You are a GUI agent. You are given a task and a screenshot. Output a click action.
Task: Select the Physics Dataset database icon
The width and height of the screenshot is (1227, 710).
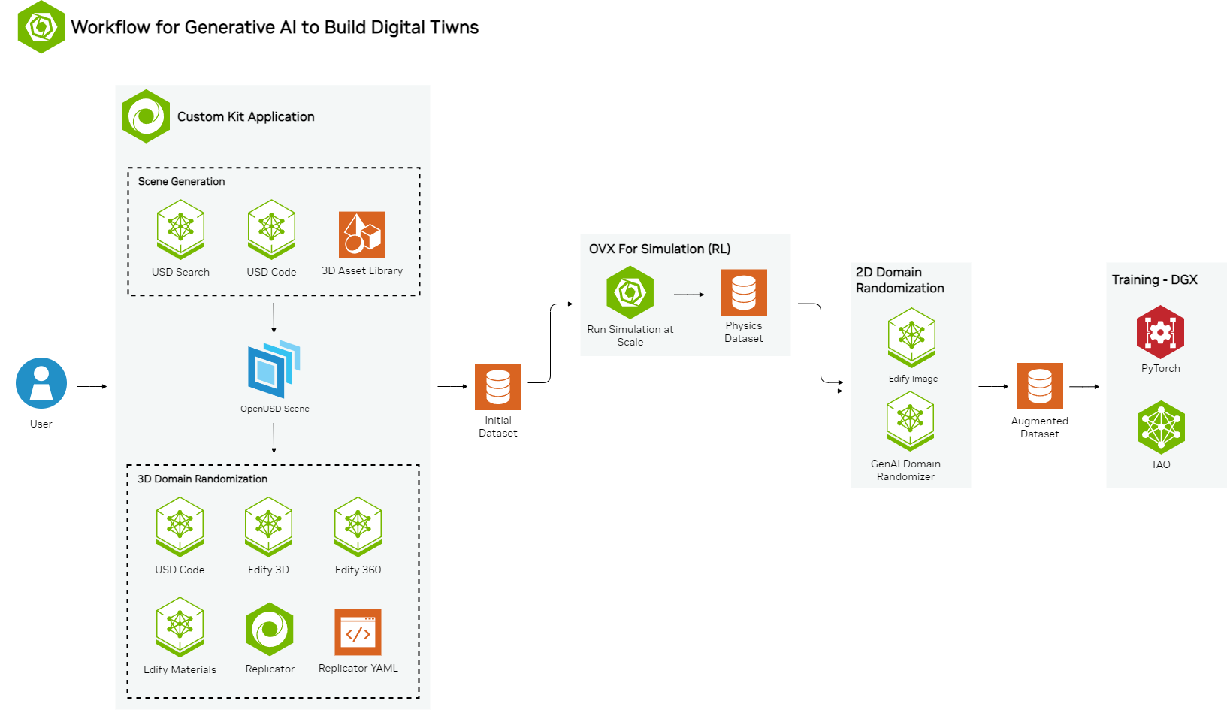point(744,292)
